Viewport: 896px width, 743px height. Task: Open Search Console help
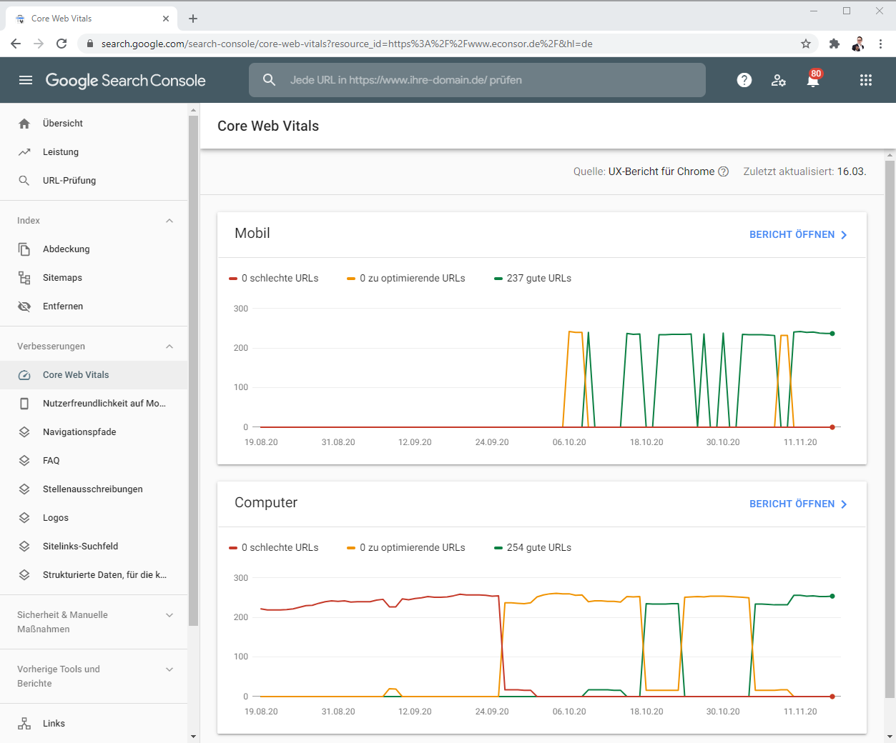744,80
